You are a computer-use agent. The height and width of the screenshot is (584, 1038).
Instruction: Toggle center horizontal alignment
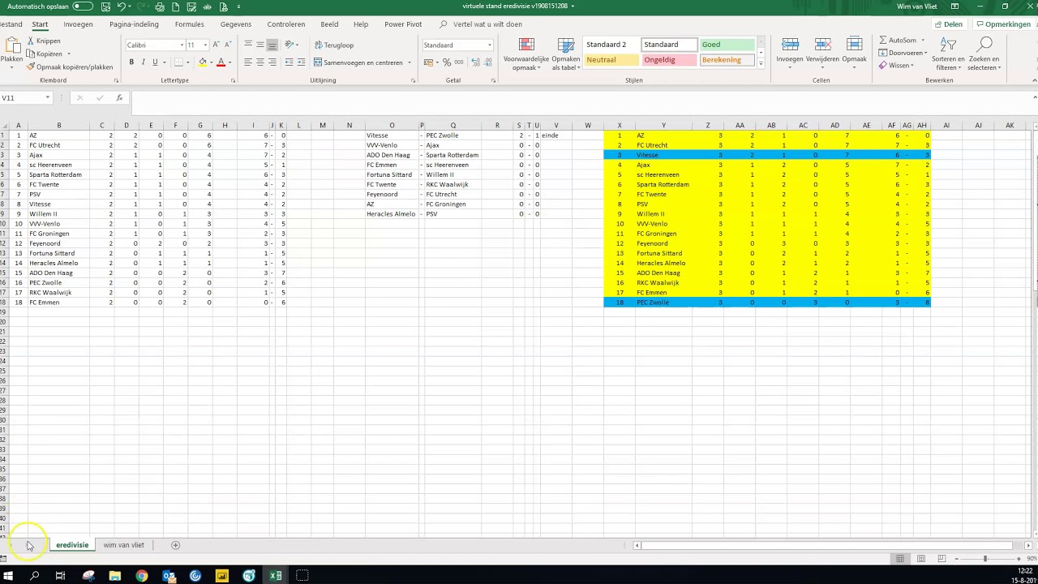tap(259, 62)
